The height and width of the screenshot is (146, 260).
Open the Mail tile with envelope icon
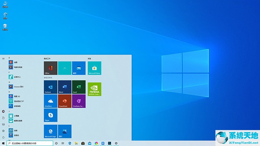(x=79, y=68)
